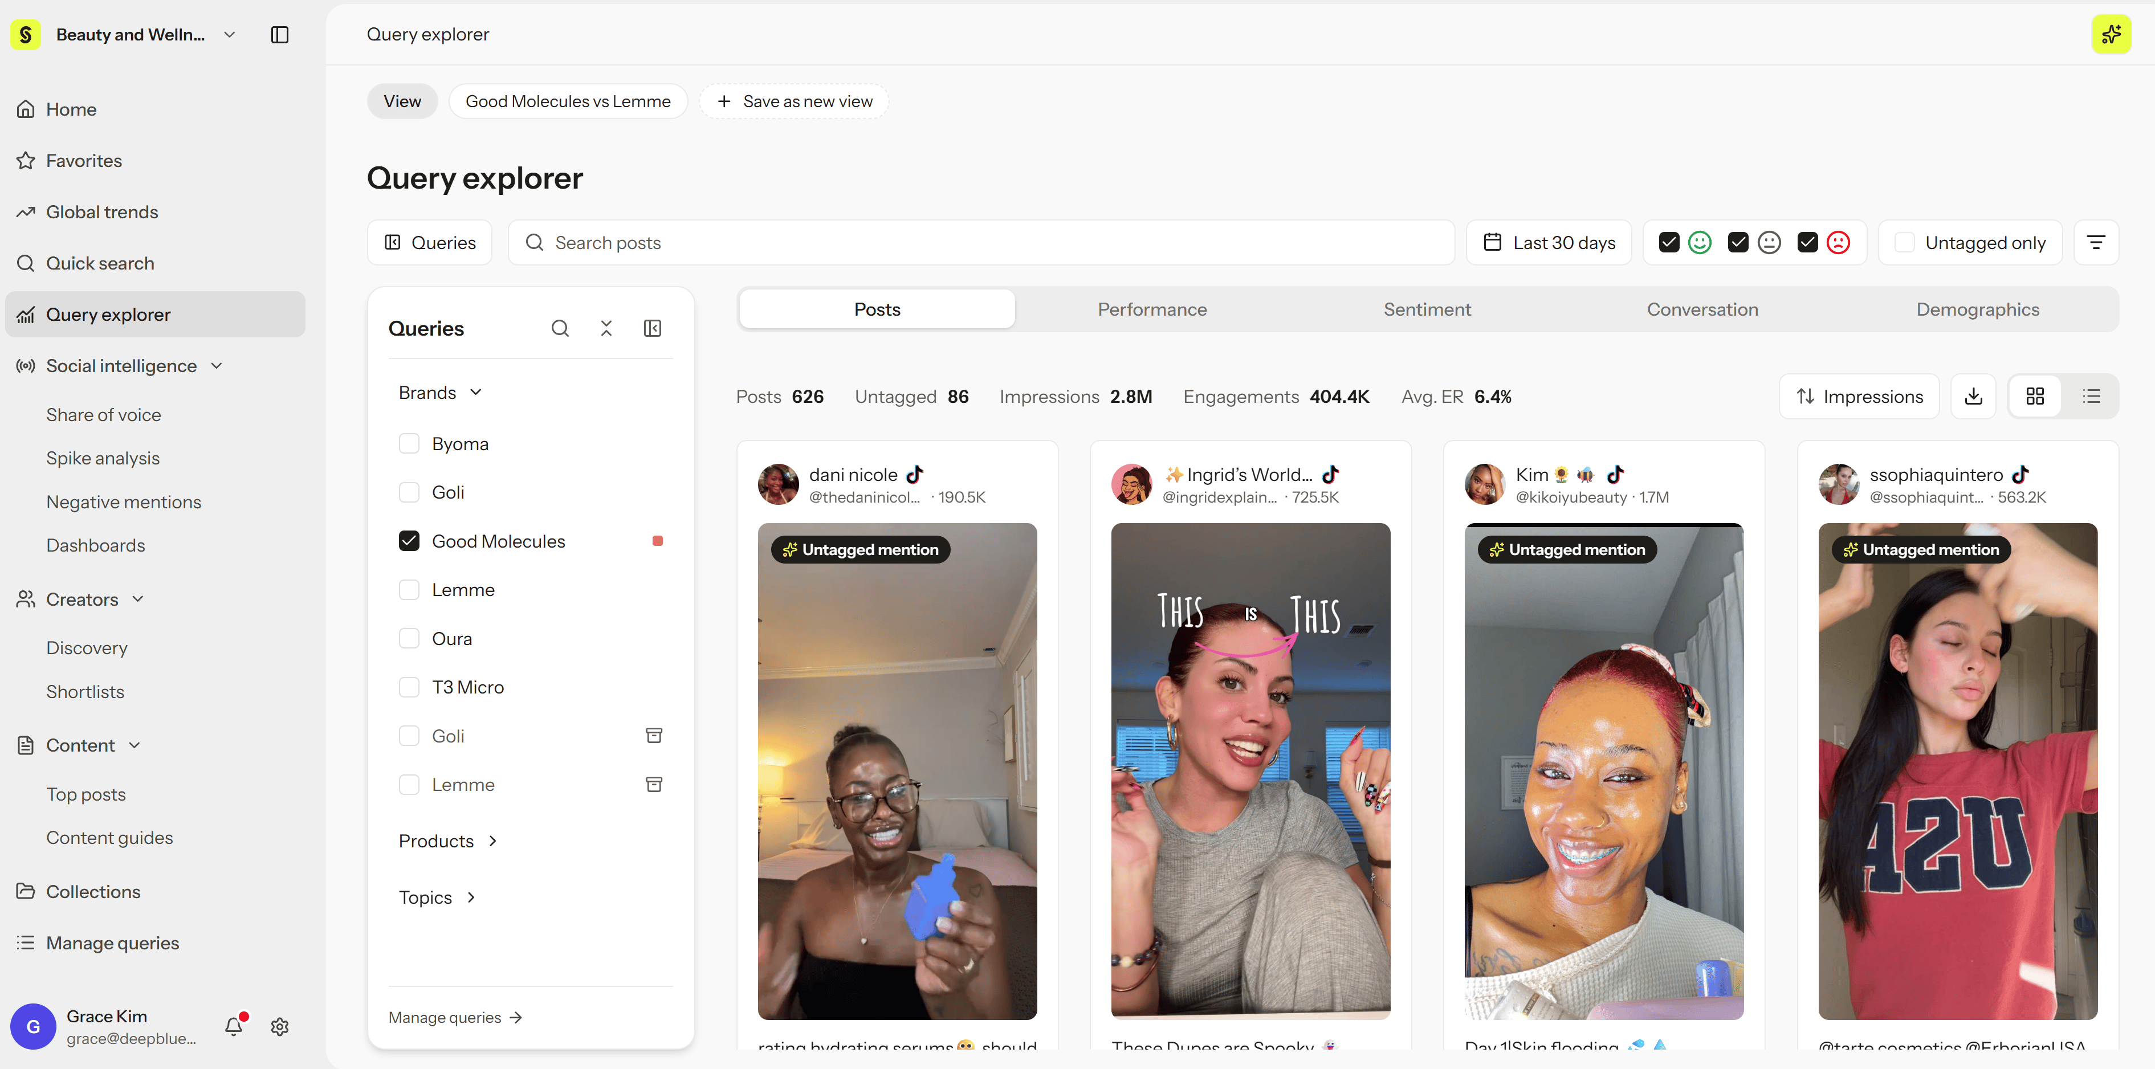This screenshot has width=2155, height=1069.
Task: Toggle positive sentiment checkbox
Action: coord(1669,243)
